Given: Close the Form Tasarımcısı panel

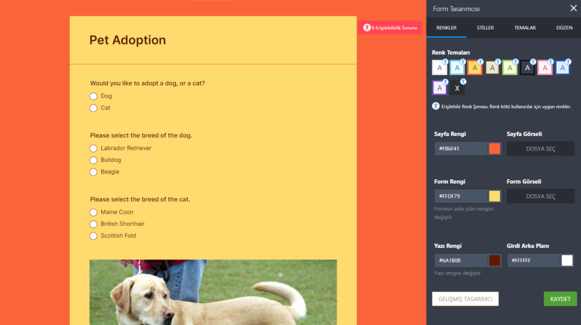Looking at the screenshot, I should pos(573,8).
